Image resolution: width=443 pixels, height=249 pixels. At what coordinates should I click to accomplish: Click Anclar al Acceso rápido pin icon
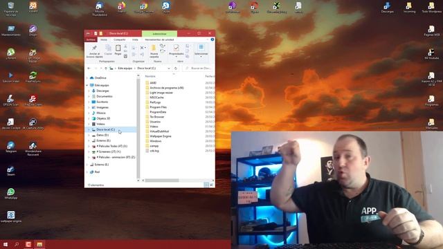point(94,48)
